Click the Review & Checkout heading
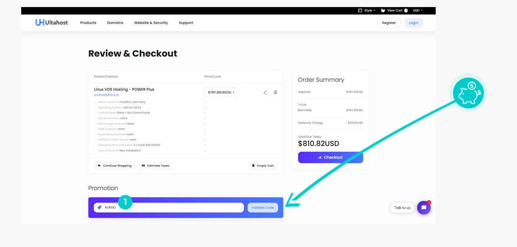Screen dimensions: 517x247 (x=133, y=53)
